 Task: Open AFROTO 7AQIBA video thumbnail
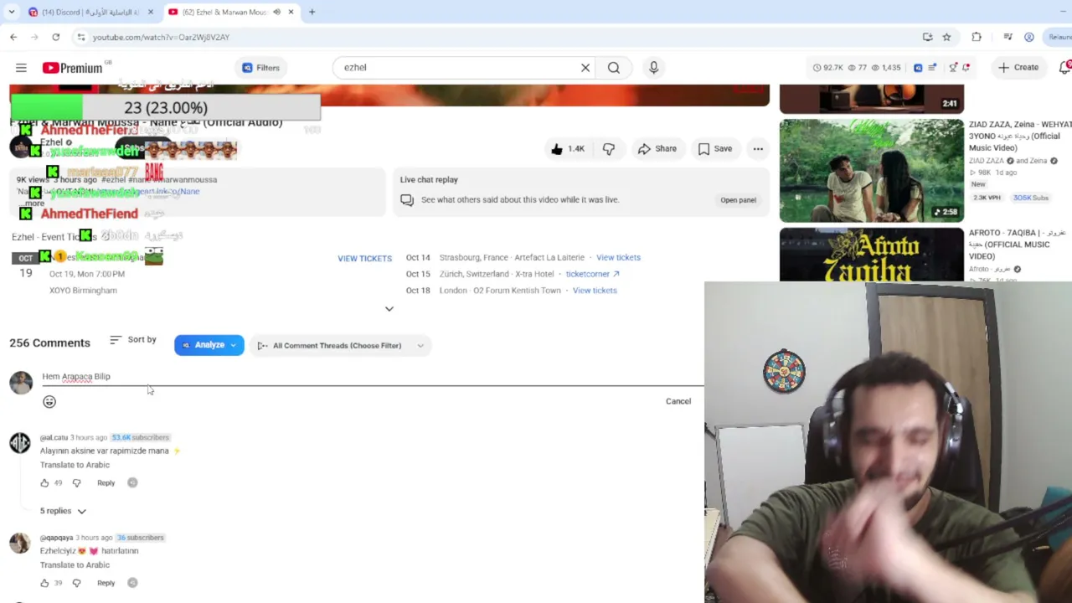[872, 255]
